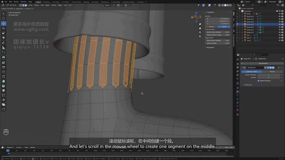Select the Shrink/Fatten tool
The width and height of the screenshot is (285, 160).
4,100
